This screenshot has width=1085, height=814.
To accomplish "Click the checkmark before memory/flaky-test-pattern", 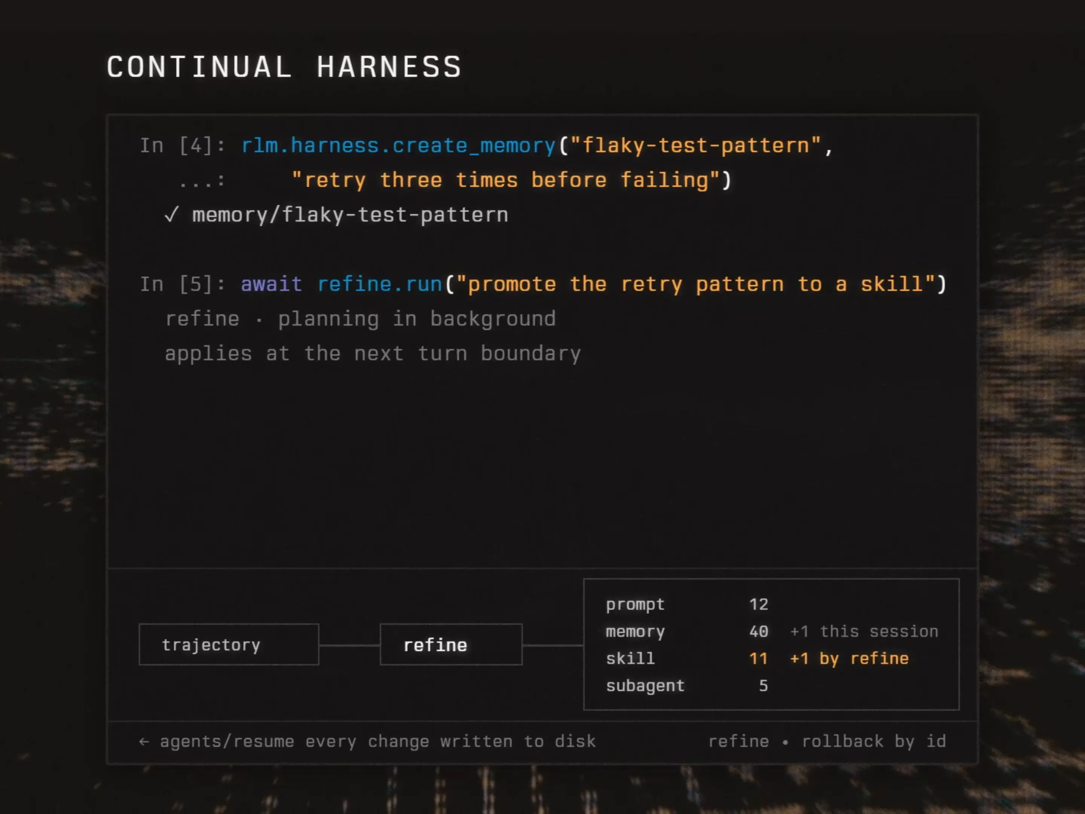I will [172, 215].
